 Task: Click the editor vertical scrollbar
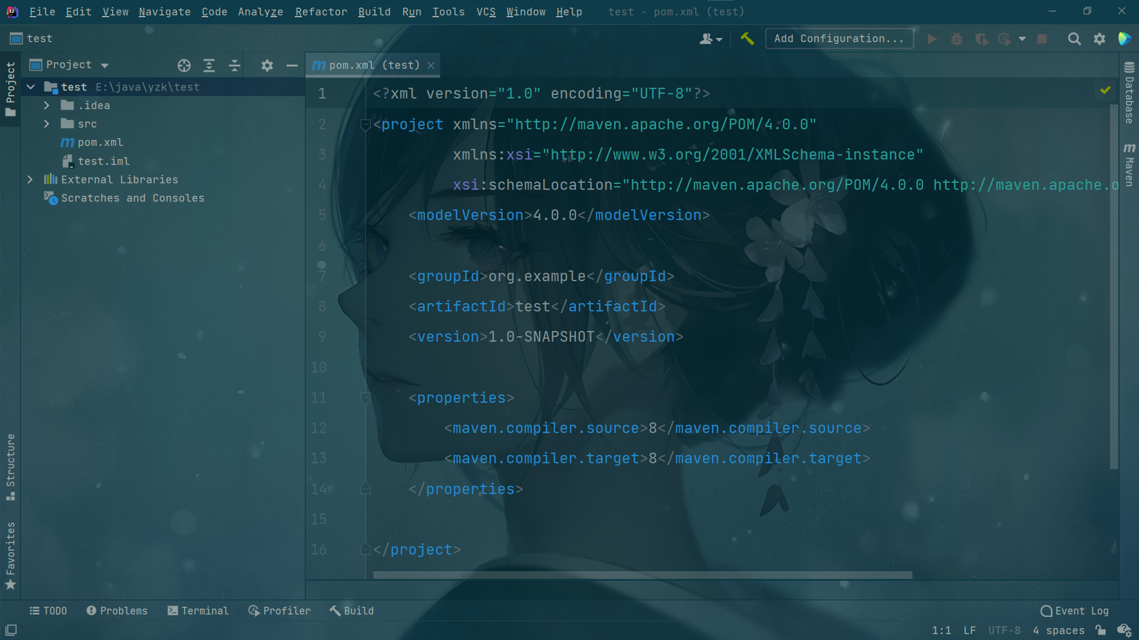tap(1114, 286)
